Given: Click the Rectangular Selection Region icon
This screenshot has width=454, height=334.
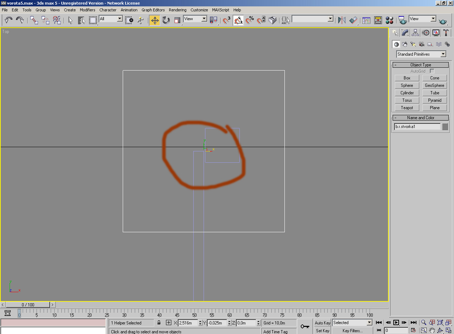Looking at the screenshot, I should tap(93, 20).
